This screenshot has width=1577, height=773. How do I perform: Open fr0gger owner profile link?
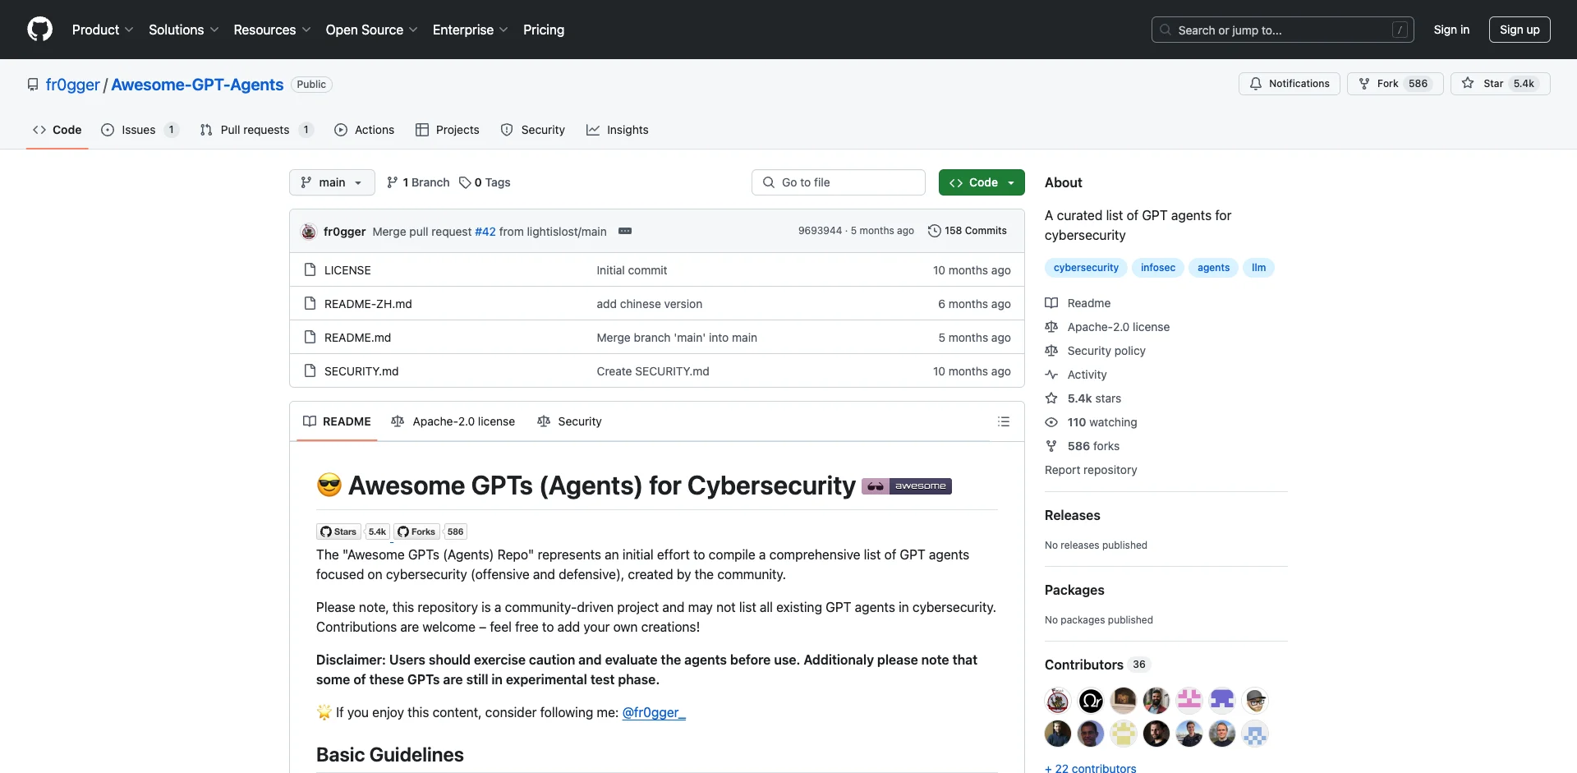tap(72, 85)
